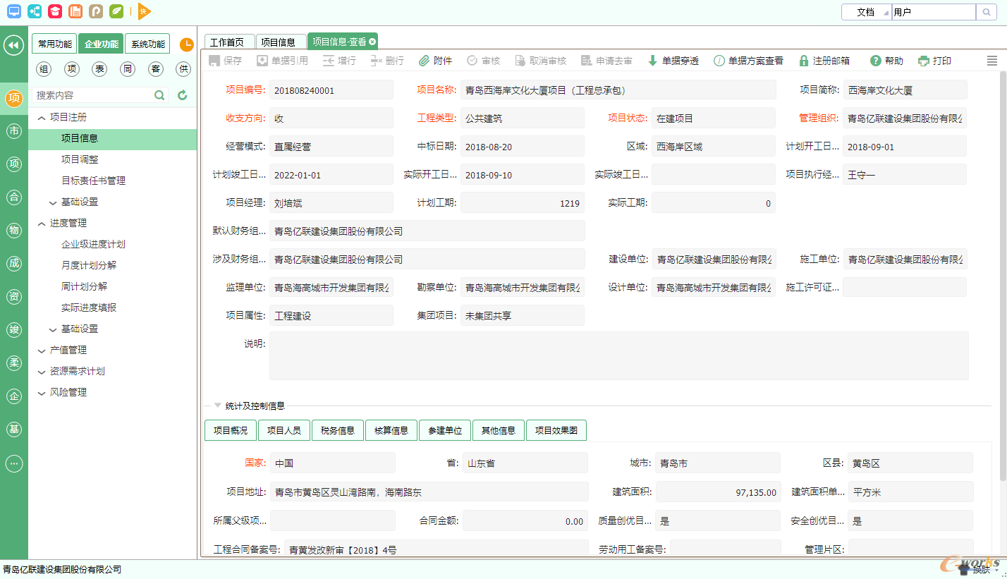Click the orange 快 quick-launch arrow
1007x579 pixels.
(145, 11)
